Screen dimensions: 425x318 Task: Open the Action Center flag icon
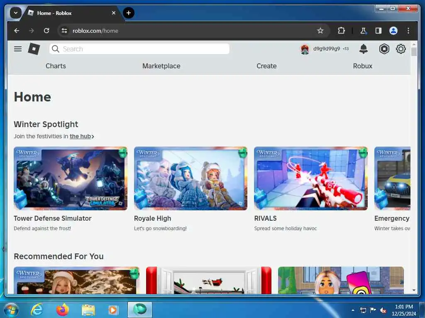(x=373, y=310)
